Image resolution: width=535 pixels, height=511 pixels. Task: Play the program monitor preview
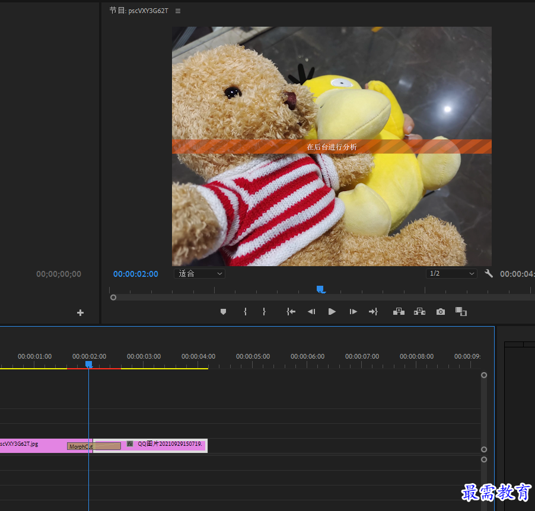tap(332, 311)
